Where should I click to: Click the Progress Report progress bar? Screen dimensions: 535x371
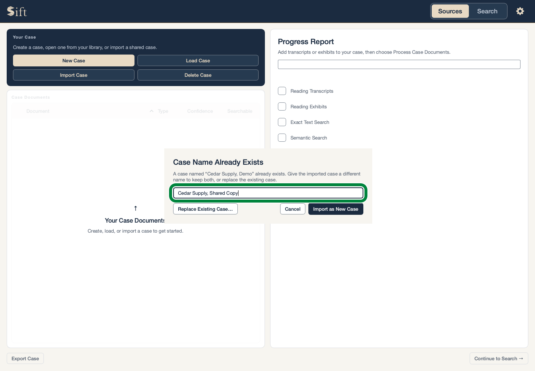(399, 64)
